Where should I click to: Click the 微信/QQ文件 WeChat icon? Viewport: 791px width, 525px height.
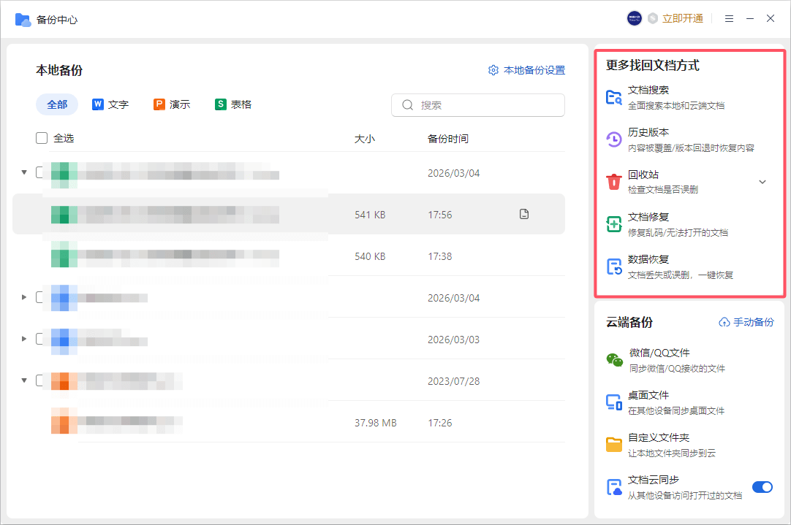[616, 358]
